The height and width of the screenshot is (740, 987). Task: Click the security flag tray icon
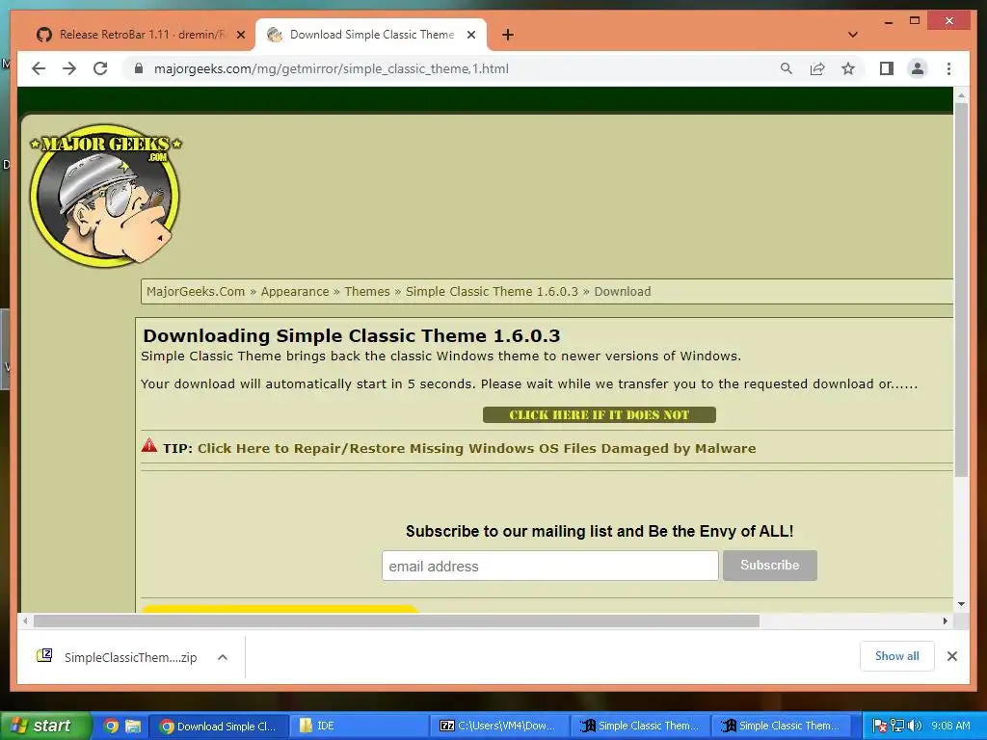(x=879, y=727)
